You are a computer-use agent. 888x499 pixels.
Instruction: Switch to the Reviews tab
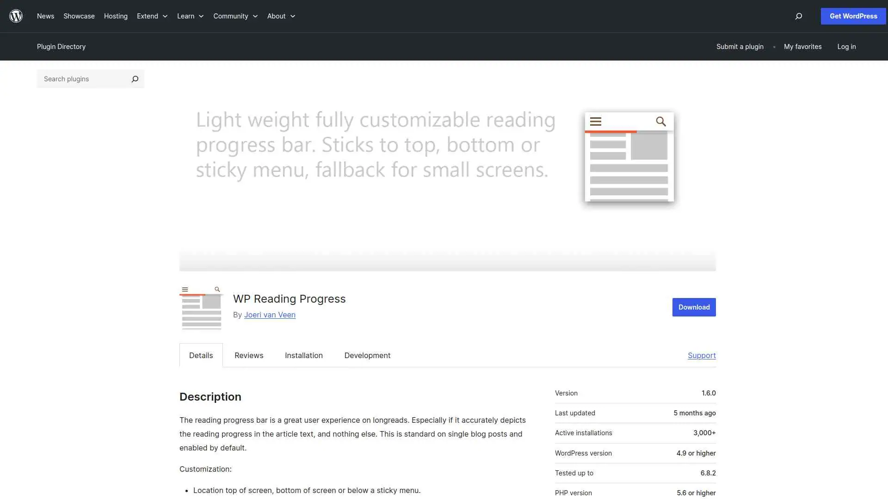[248, 355]
